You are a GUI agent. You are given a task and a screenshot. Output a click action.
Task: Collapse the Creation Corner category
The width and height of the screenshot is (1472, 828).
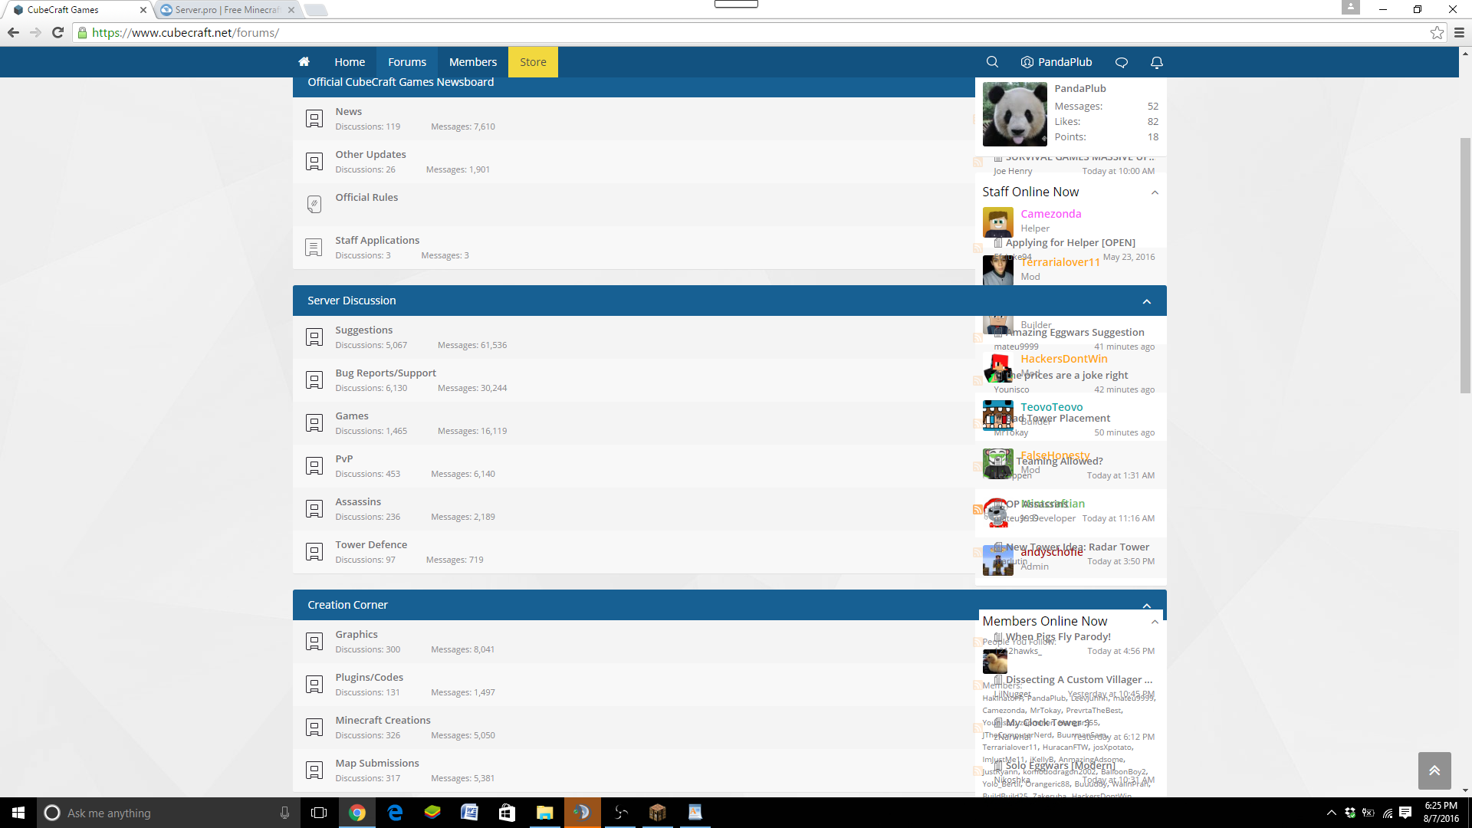1147,606
